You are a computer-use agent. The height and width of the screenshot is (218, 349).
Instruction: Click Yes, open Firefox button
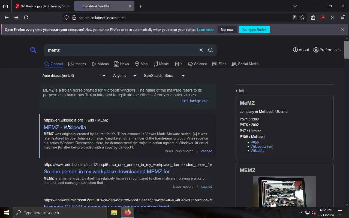[x=254, y=29]
